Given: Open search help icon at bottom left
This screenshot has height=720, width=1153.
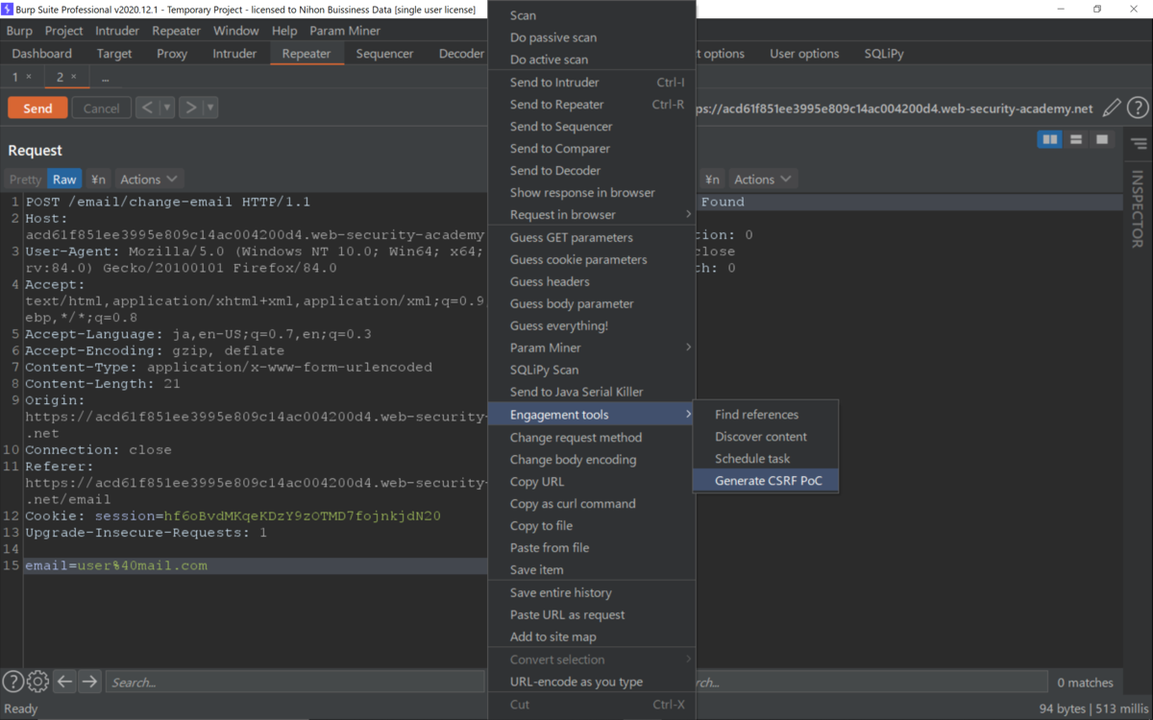Looking at the screenshot, I should (12, 682).
